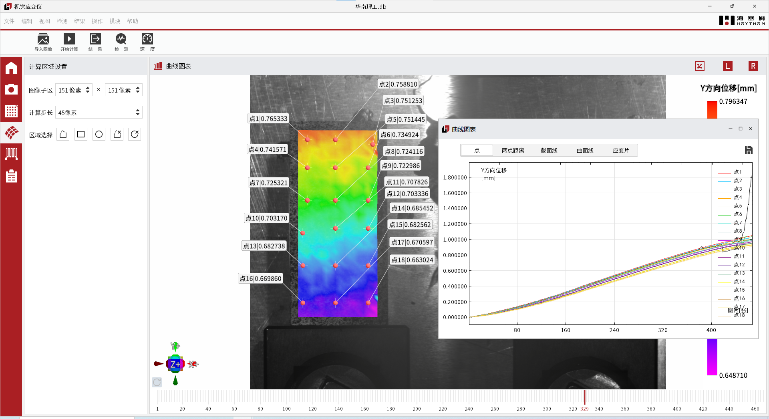769x419 pixels.
Task: Adjust first 图像子区 151像素 spinner
Action: 88,90
